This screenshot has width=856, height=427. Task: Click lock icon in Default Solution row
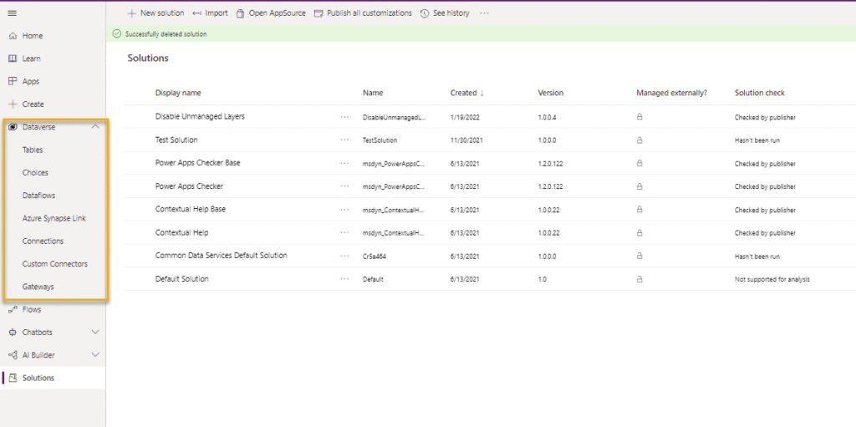tap(639, 279)
